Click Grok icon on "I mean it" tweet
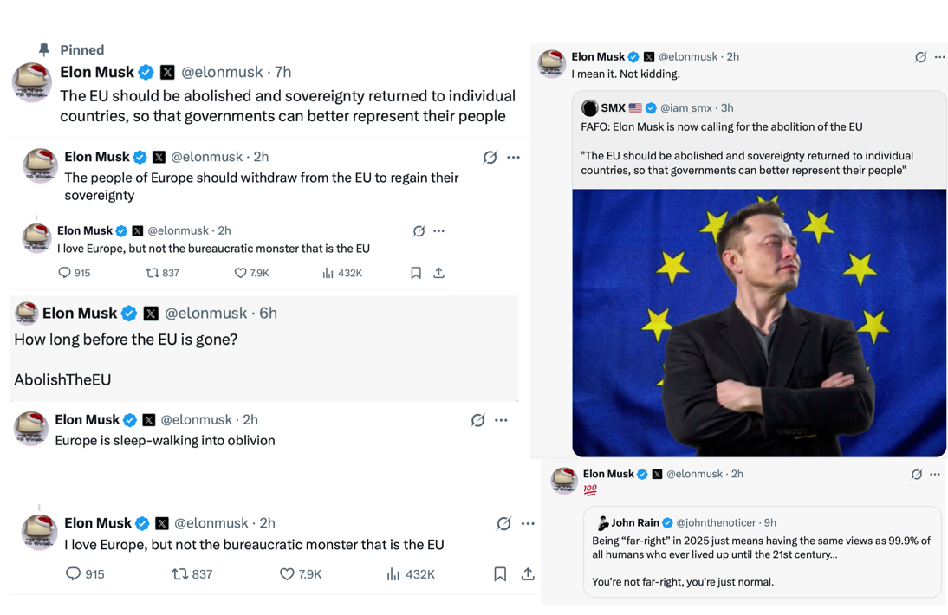This screenshot has width=948, height=615. (920, 57)
